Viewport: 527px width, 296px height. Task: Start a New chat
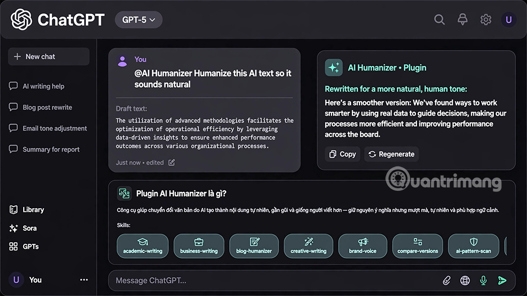48,56
